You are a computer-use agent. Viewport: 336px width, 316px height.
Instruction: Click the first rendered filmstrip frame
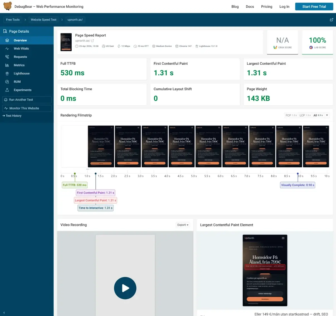[101, 146]
